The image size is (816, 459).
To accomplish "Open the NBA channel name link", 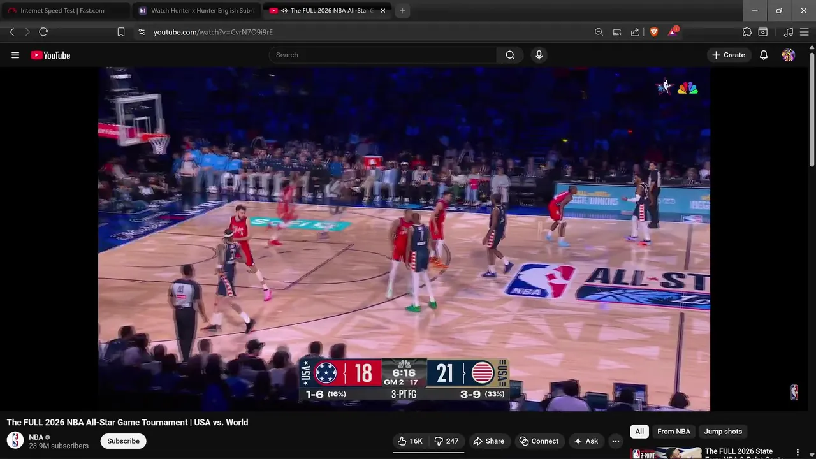I will pos(36,437).
